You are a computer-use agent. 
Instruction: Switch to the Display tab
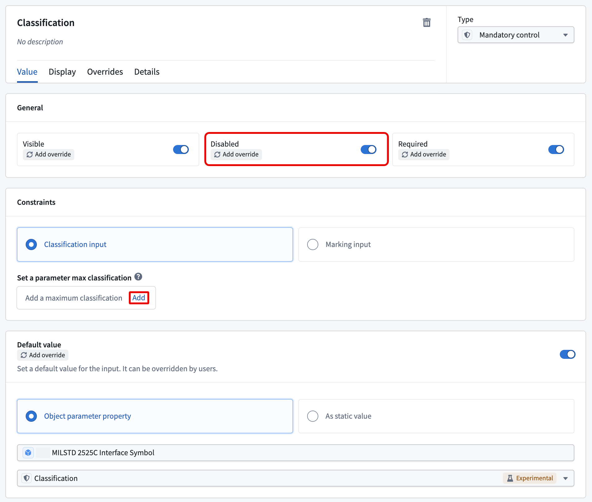tap(62, 72)
